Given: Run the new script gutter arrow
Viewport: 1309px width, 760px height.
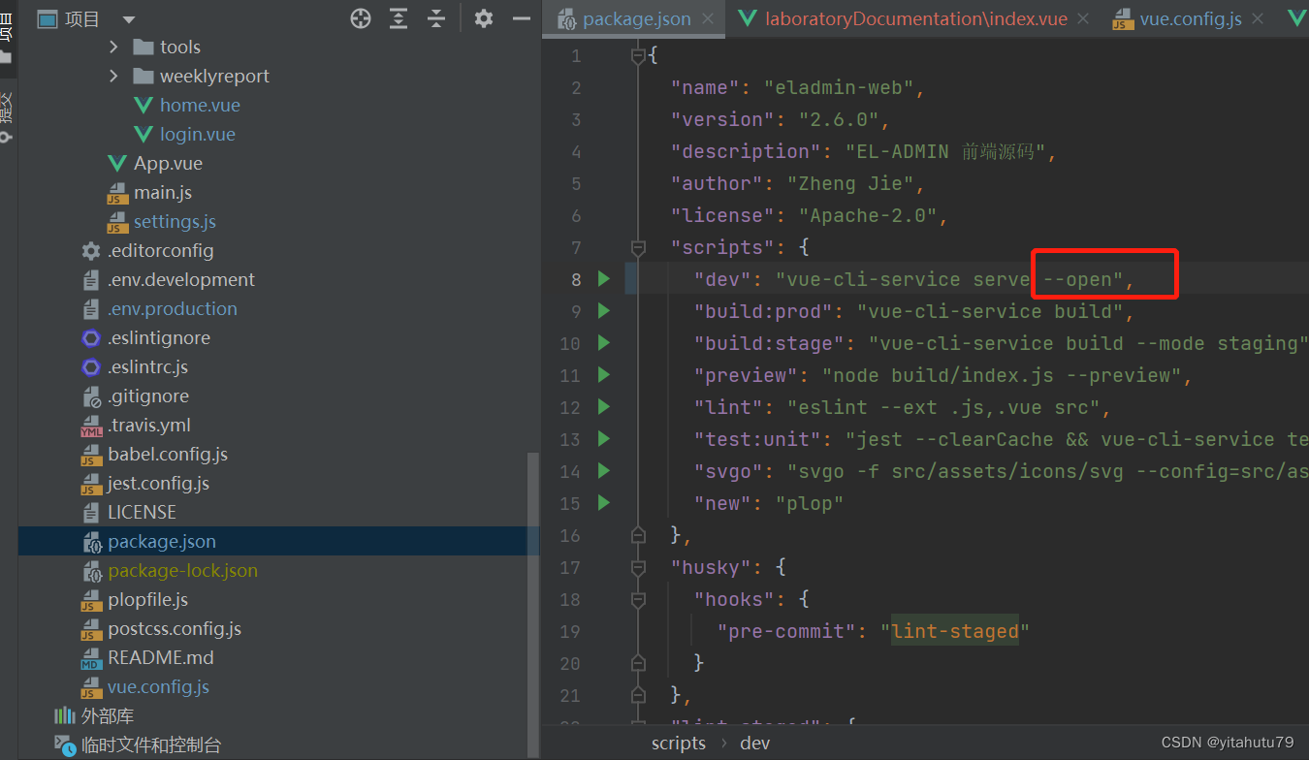Looking at the screenshot, I should [x=604, y=503].
